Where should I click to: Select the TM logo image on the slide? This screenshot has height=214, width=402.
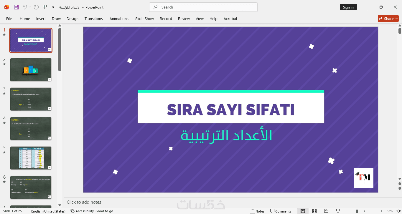[x=364, y=178]
